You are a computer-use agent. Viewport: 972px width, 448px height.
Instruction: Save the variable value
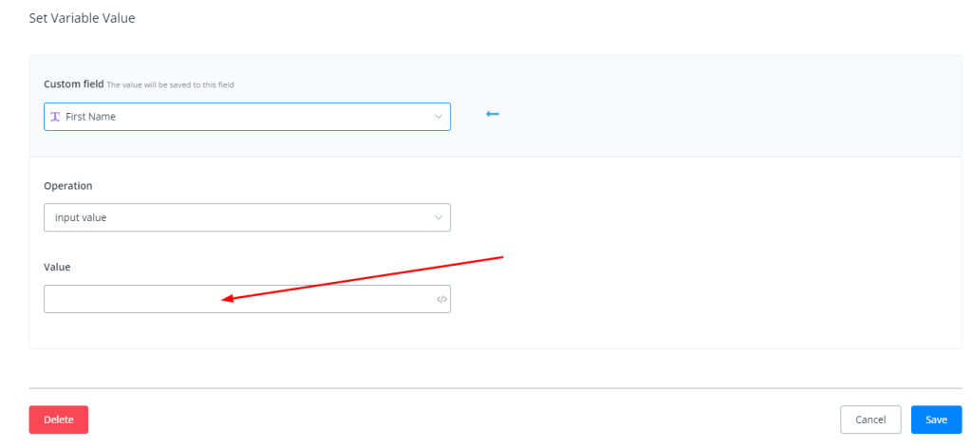tap(936, 420)
